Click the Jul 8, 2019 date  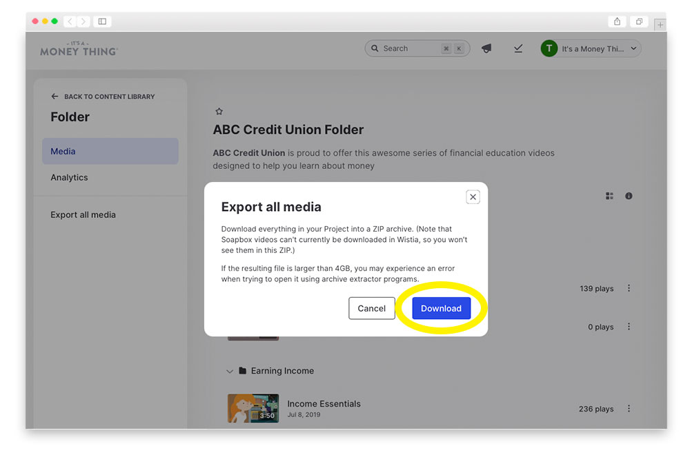coord(304,415)
